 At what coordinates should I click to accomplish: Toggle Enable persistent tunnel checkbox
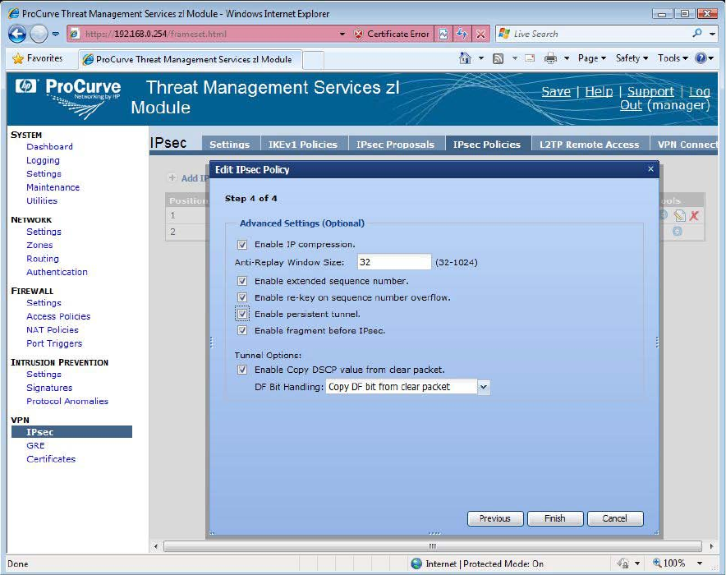click(x=242, y=314)
